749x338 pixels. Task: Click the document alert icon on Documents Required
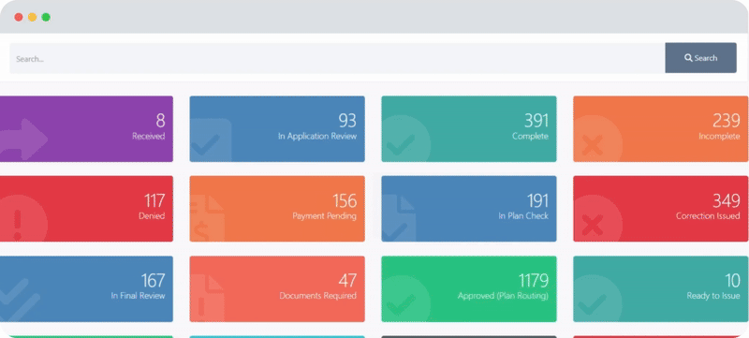tap(207, 299)
